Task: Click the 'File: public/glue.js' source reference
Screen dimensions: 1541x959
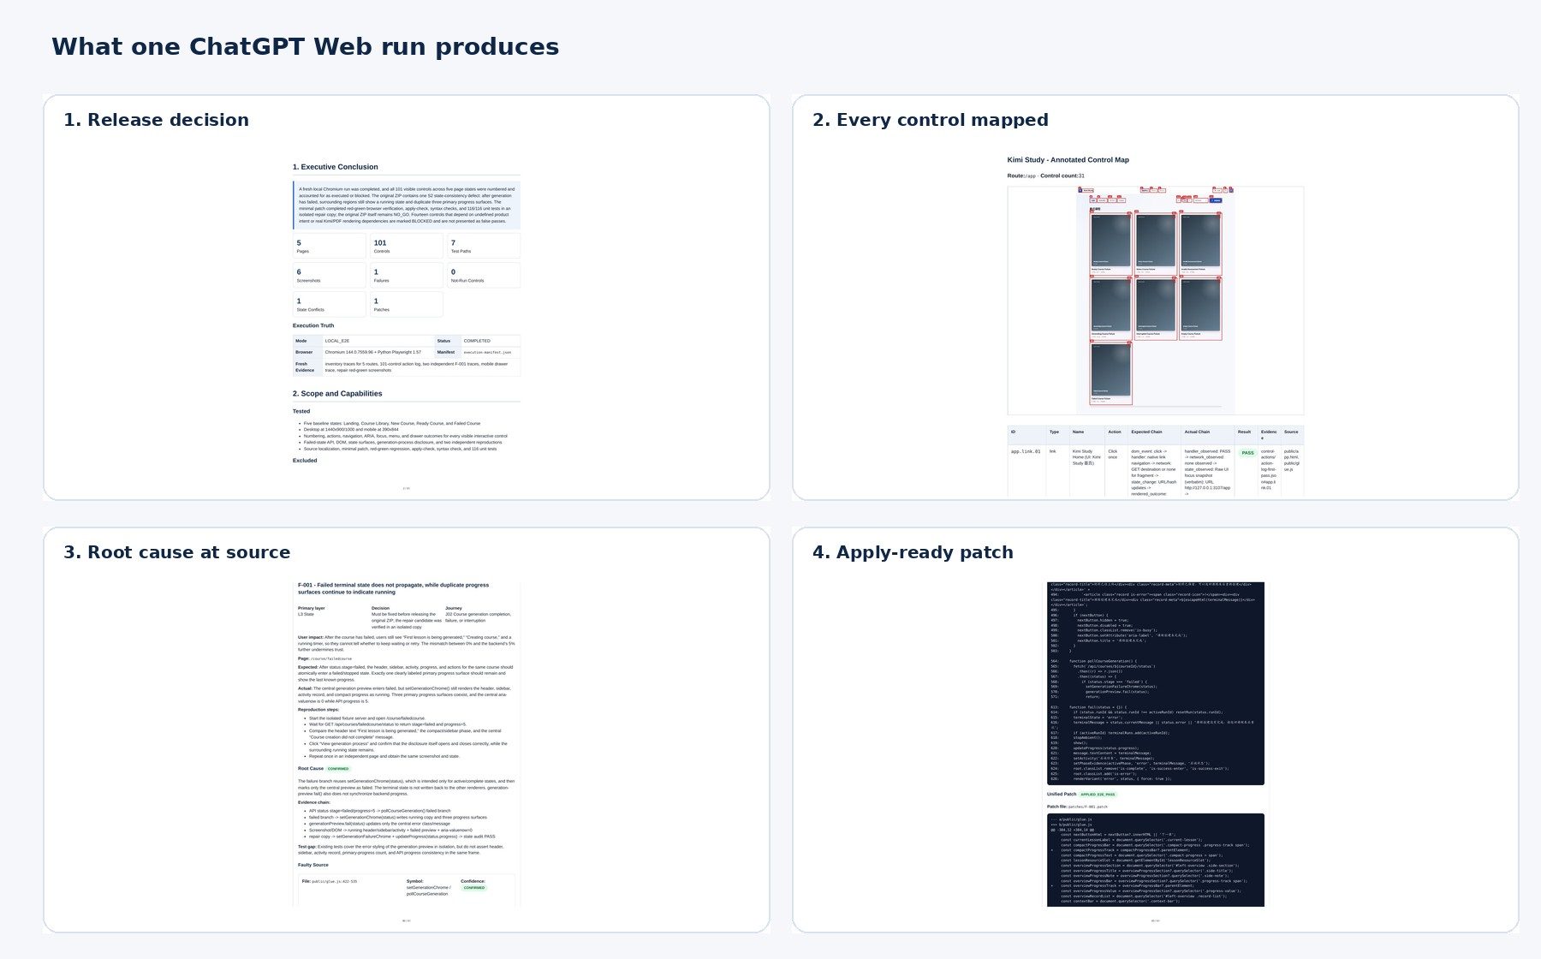Action: coord(330,881)
